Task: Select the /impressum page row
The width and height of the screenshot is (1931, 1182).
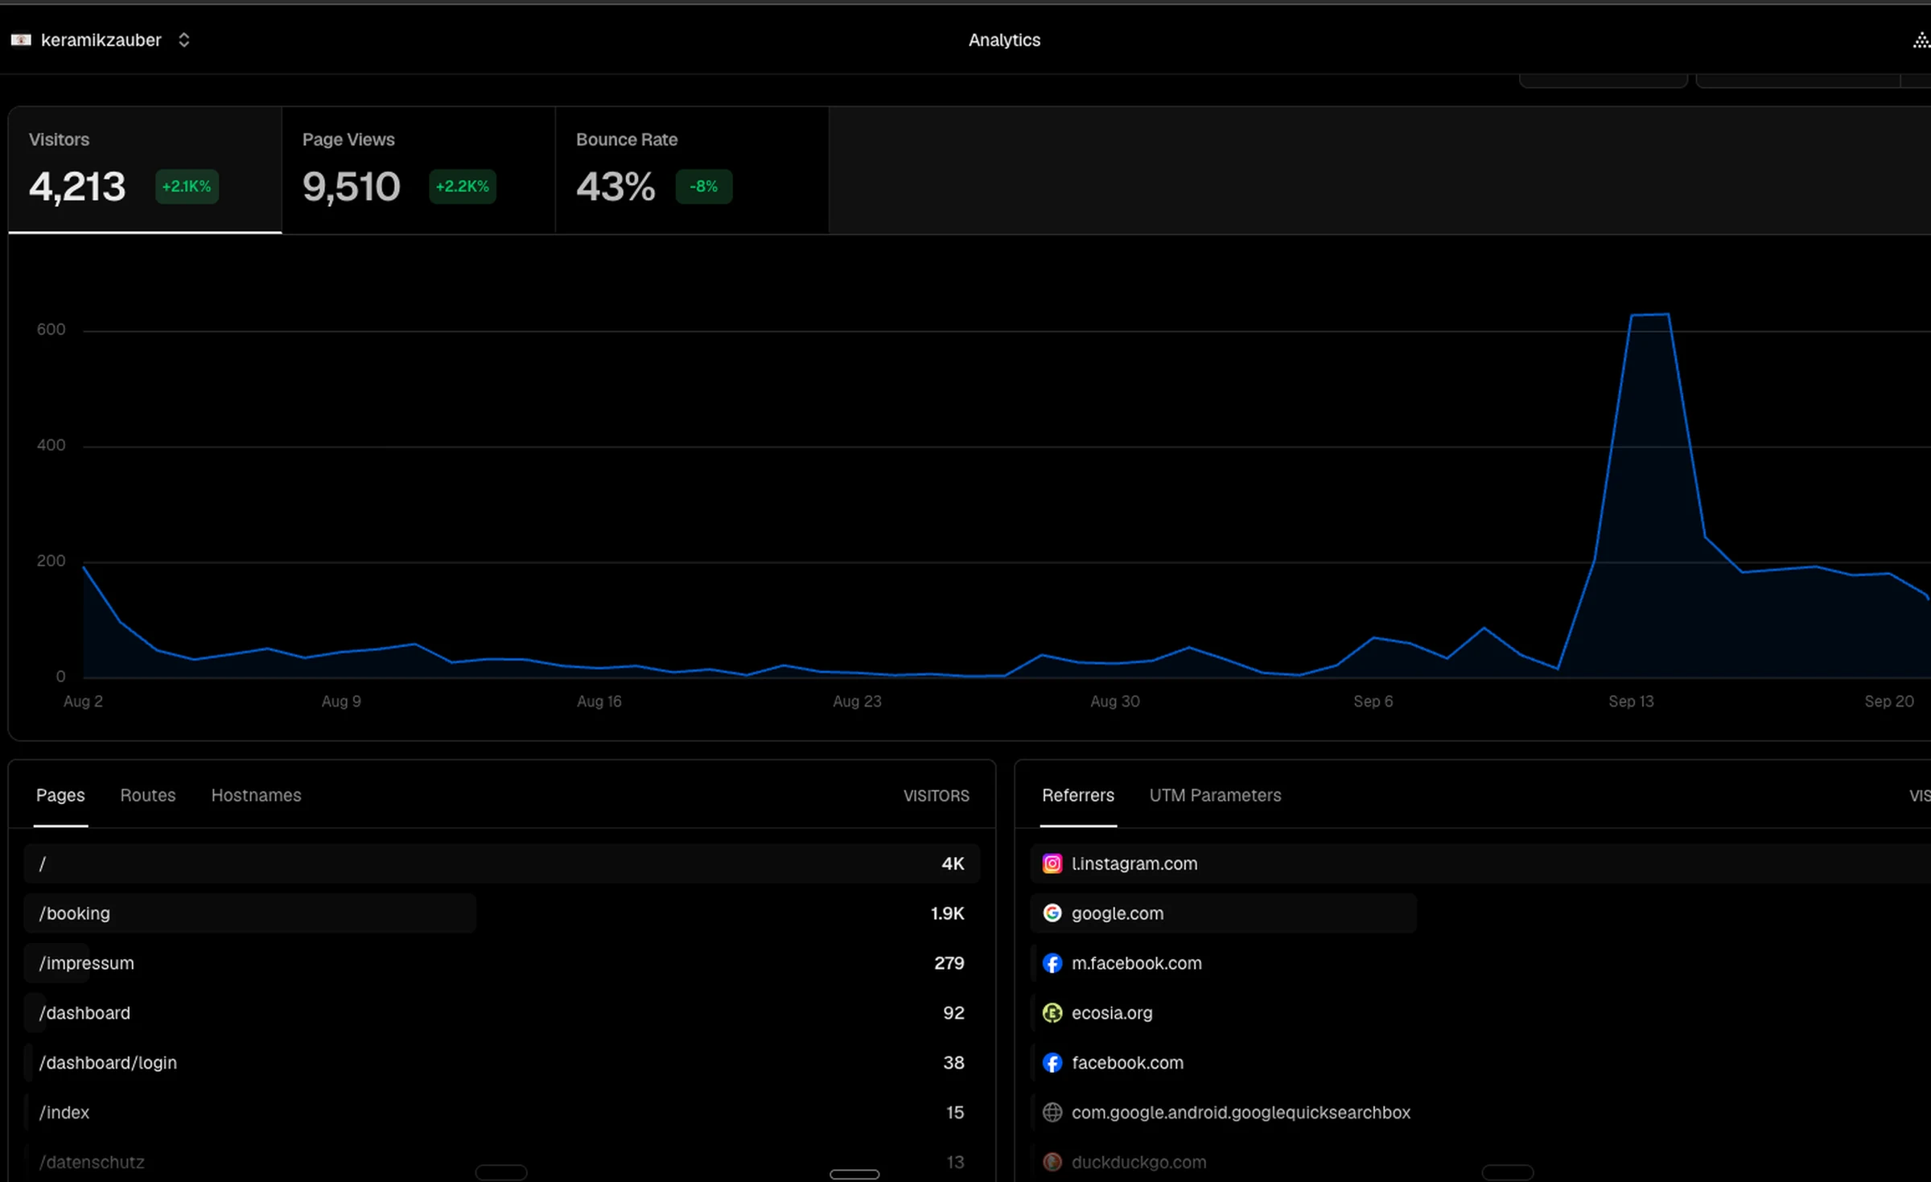Action: point(502,963)
